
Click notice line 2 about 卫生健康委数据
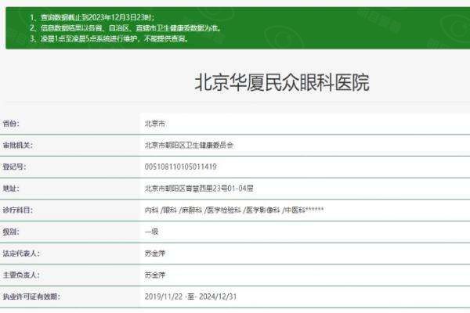(x=125, y=28)
